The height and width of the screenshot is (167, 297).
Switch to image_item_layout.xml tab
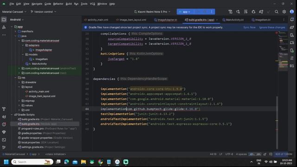click(131, 19)
